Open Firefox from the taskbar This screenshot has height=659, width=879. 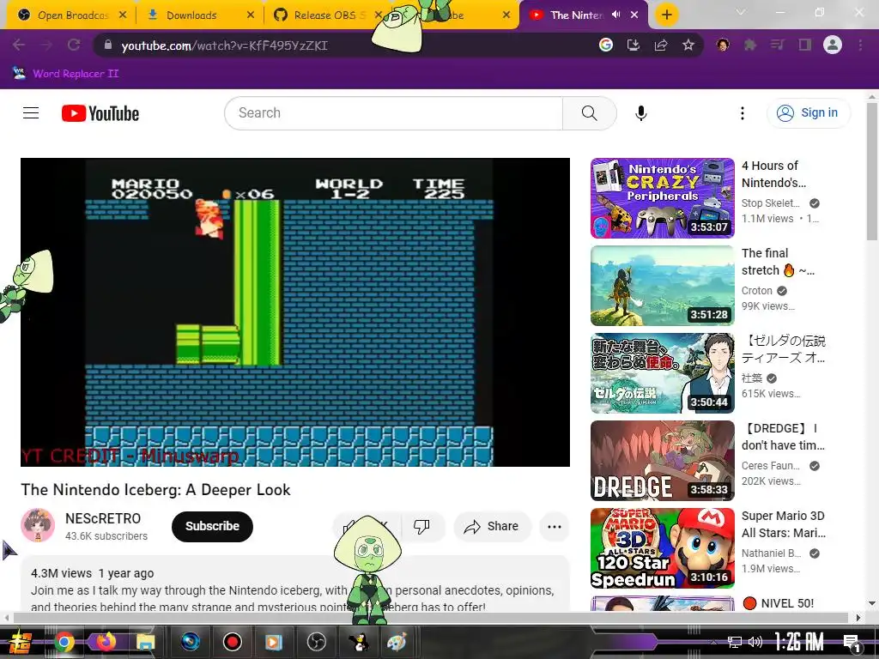click(x=106, y=641)
